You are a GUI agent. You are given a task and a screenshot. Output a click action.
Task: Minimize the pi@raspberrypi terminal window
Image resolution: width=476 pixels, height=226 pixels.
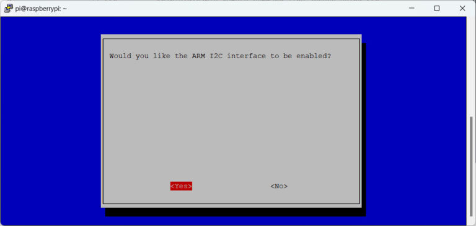[x=412, y=8]
